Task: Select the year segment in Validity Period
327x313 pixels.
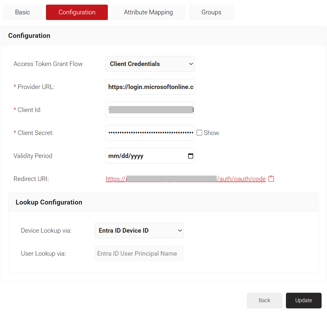Action: [x=137, y=156]
